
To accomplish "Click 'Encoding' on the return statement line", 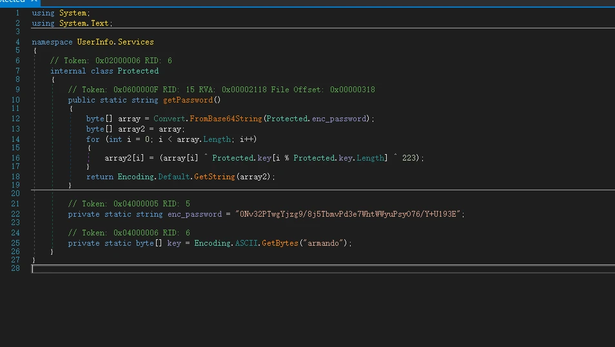I will coord(136,177).
